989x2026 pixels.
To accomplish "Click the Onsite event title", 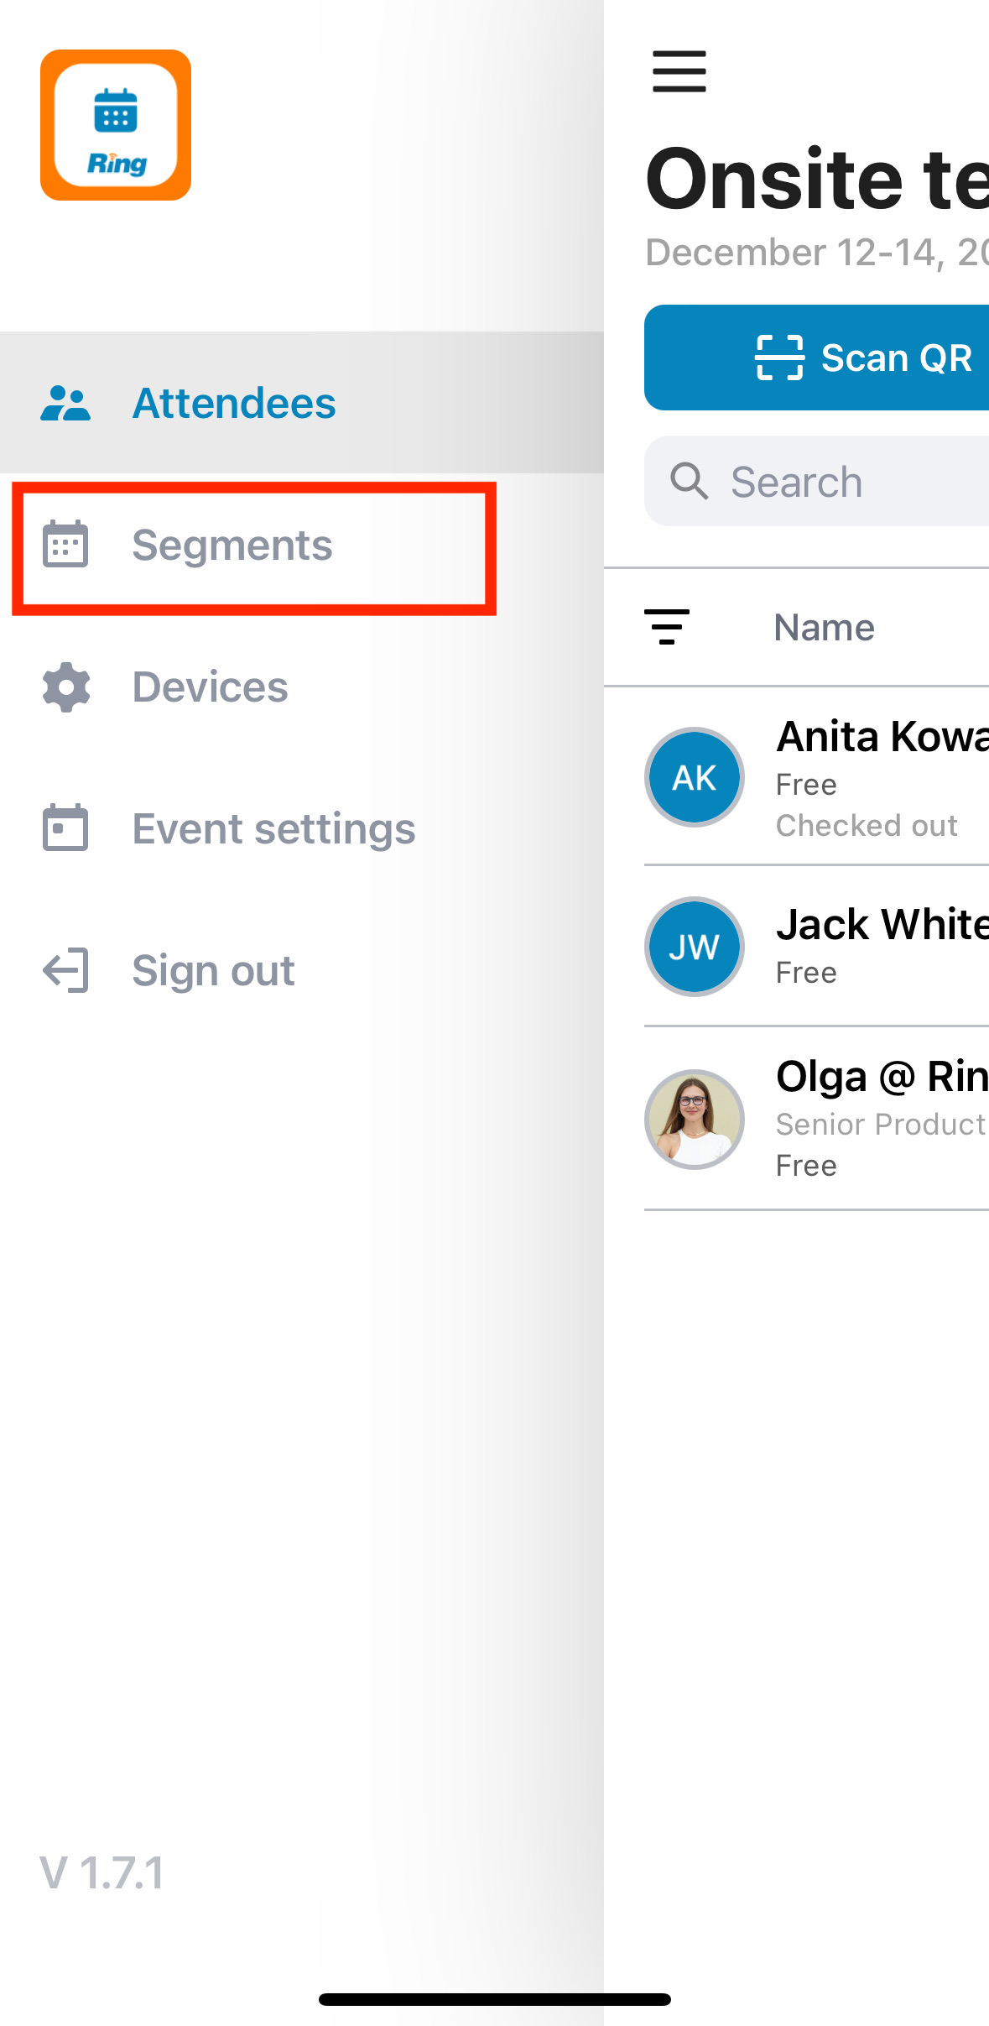I will 817,178.
